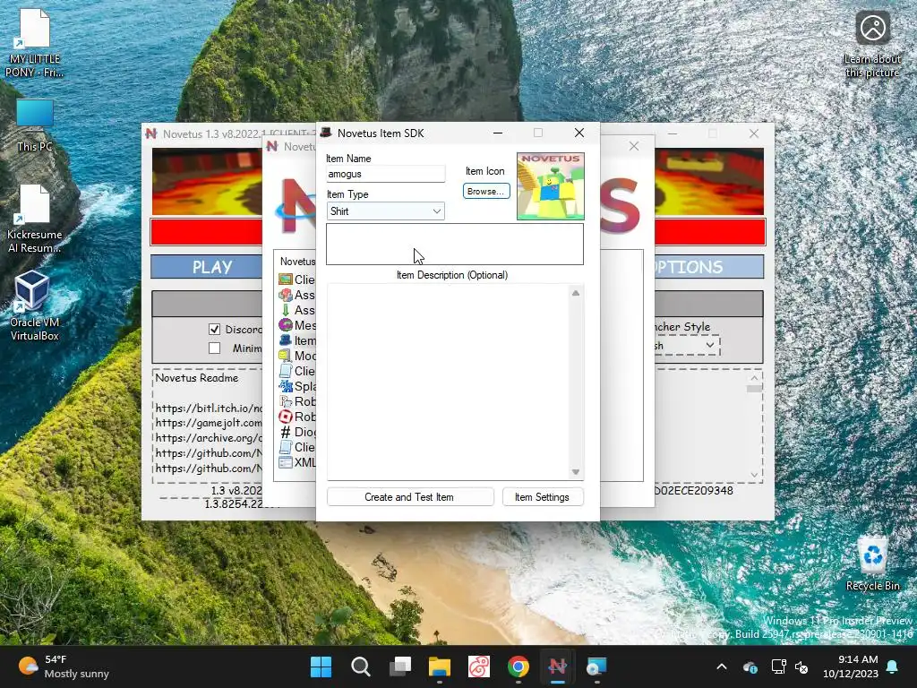Click OPTIONS tab in Novetus launcher
Image resolution: width=917 pixels, height=688 pixels.
pyautogui.click(x=708, y=267)
